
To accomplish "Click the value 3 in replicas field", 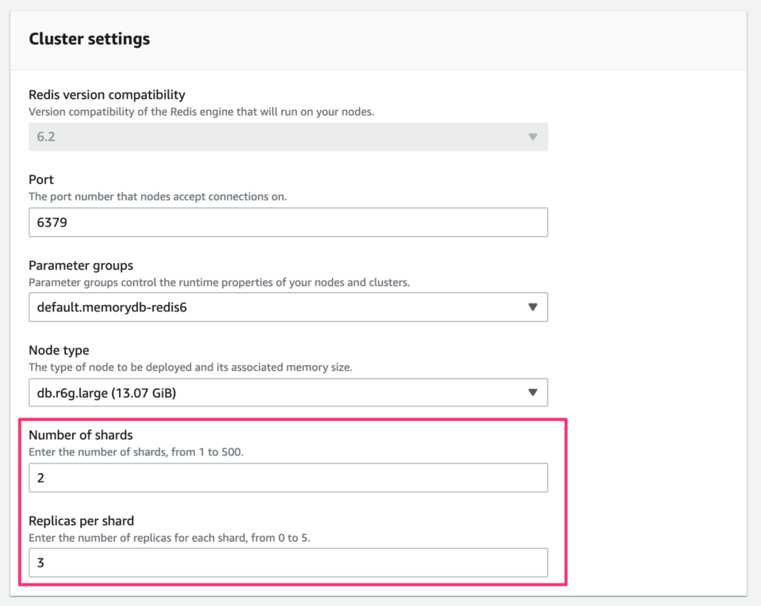I will point(41,562).
